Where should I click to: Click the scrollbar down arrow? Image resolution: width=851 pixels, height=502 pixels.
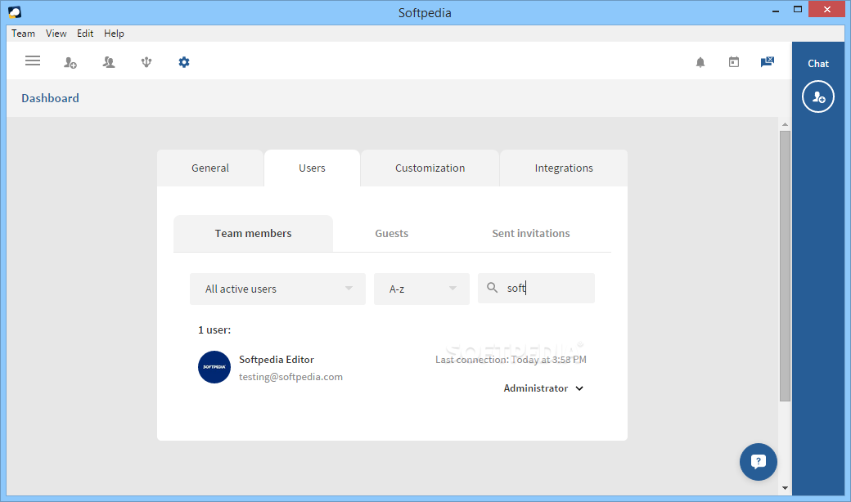pos(785,488)
